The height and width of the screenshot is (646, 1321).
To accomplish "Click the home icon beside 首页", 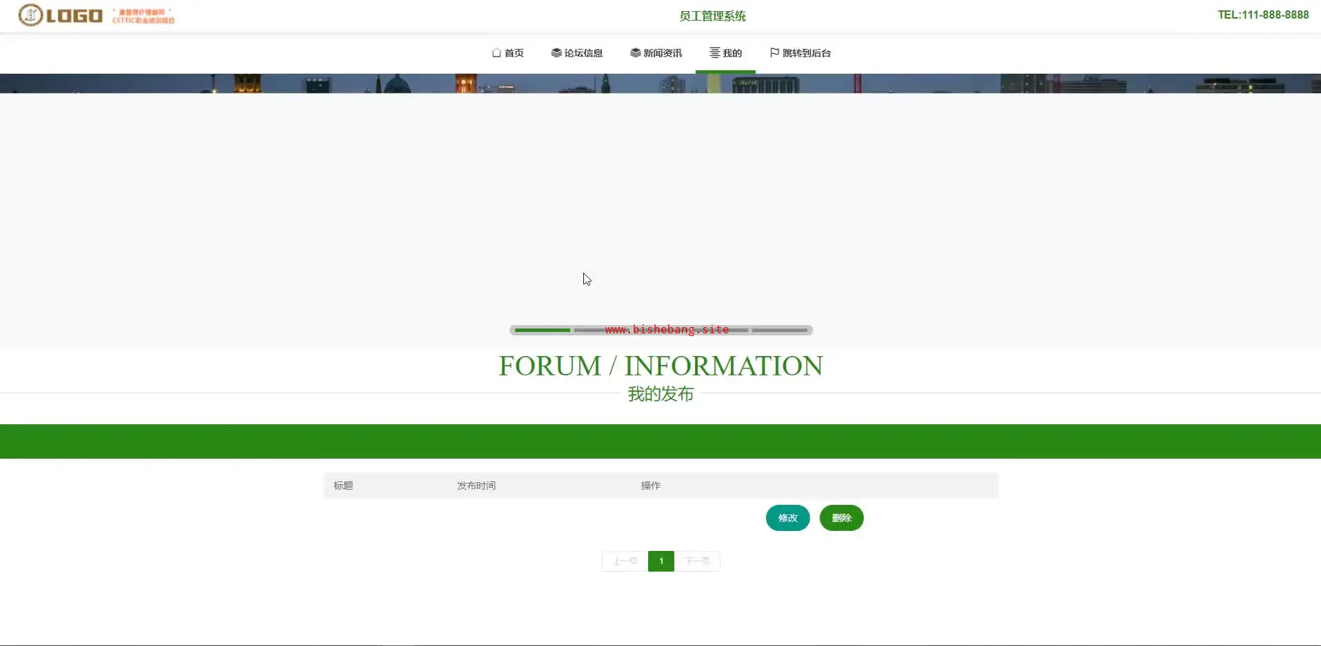I will pyautogui.click(x=496, y=53).
